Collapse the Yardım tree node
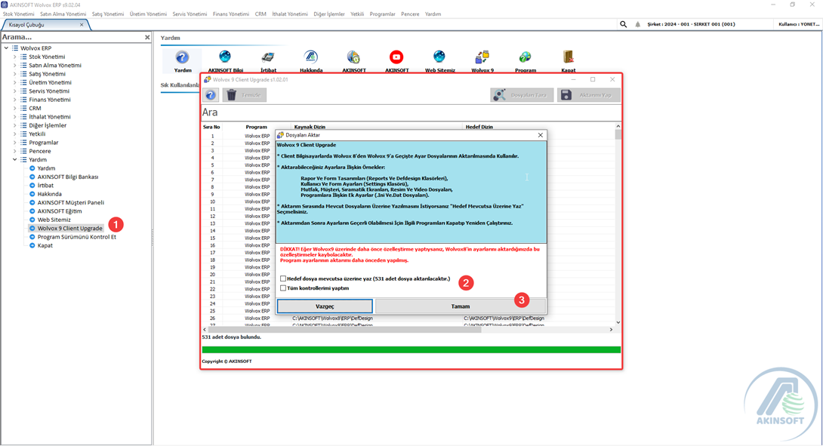823x446 pixels. tap(14, 159)
